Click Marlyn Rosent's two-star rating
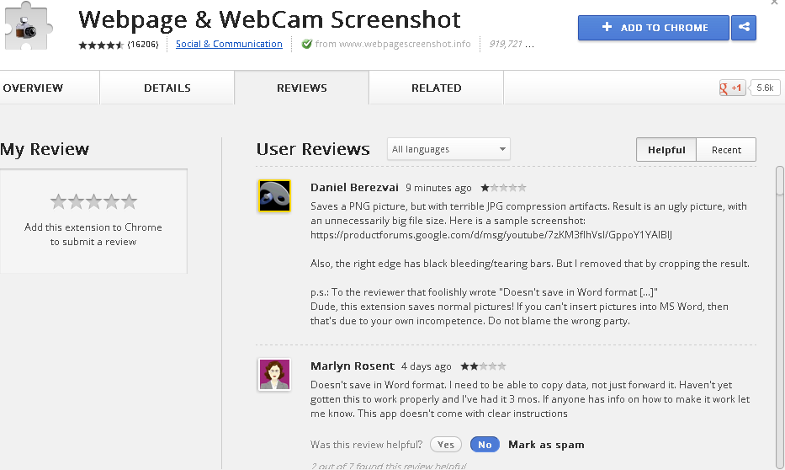Viewport: 785px width, 470px height. point(483,366)
